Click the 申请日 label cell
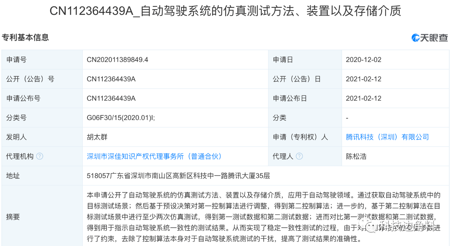Viewport: 450px width, 246px height. 305,59
